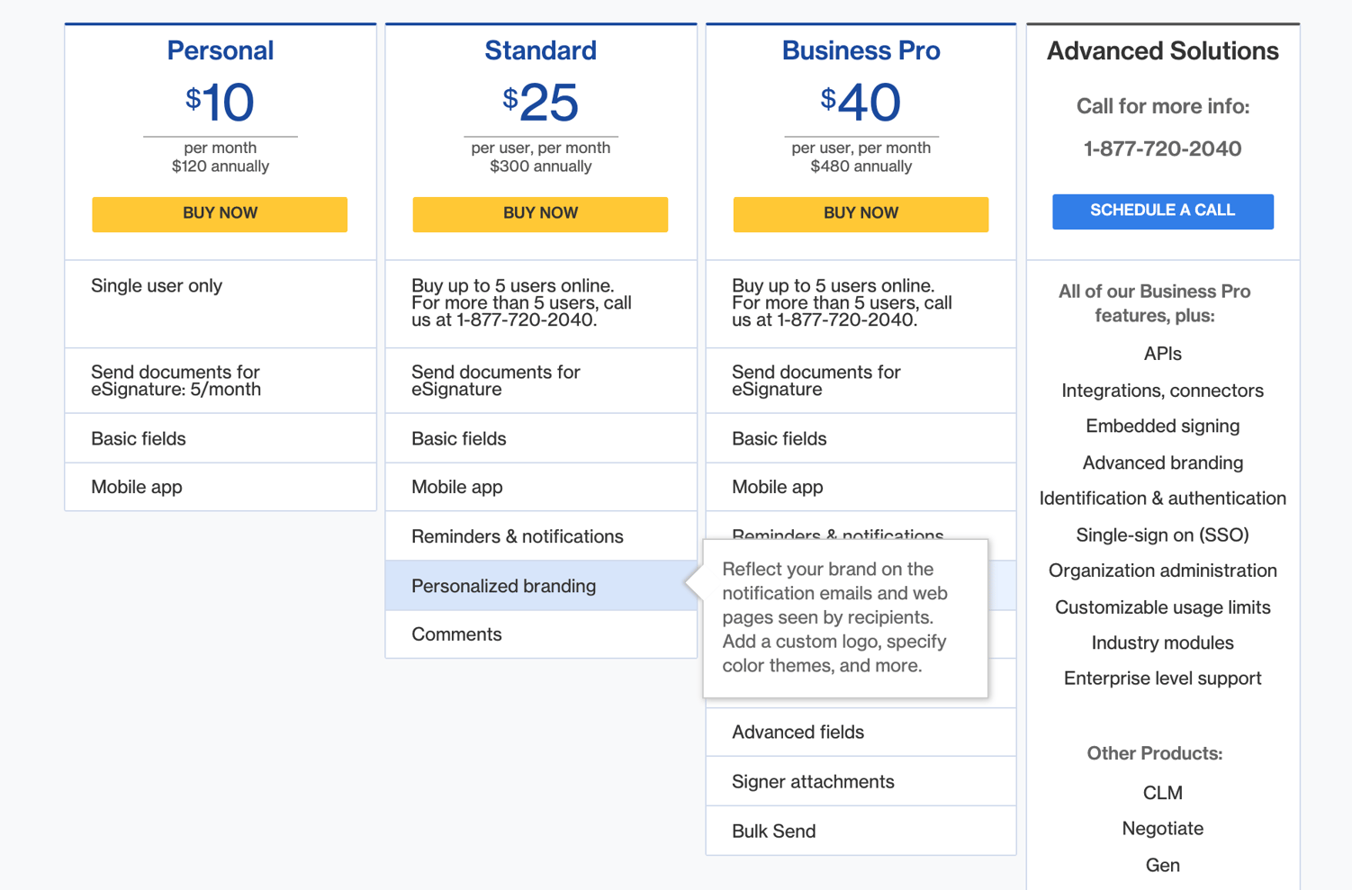1352x890 pixels.
Task: Click the Schedule a Call button
Action: 1162,211
